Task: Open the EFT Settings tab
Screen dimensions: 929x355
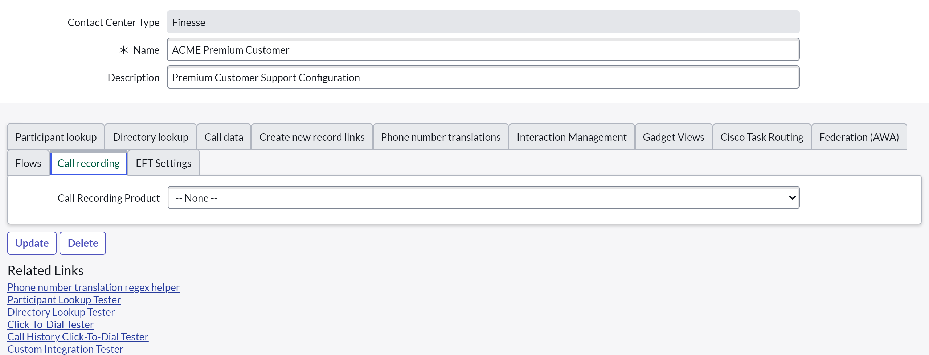Action: (x=163, y=163)
